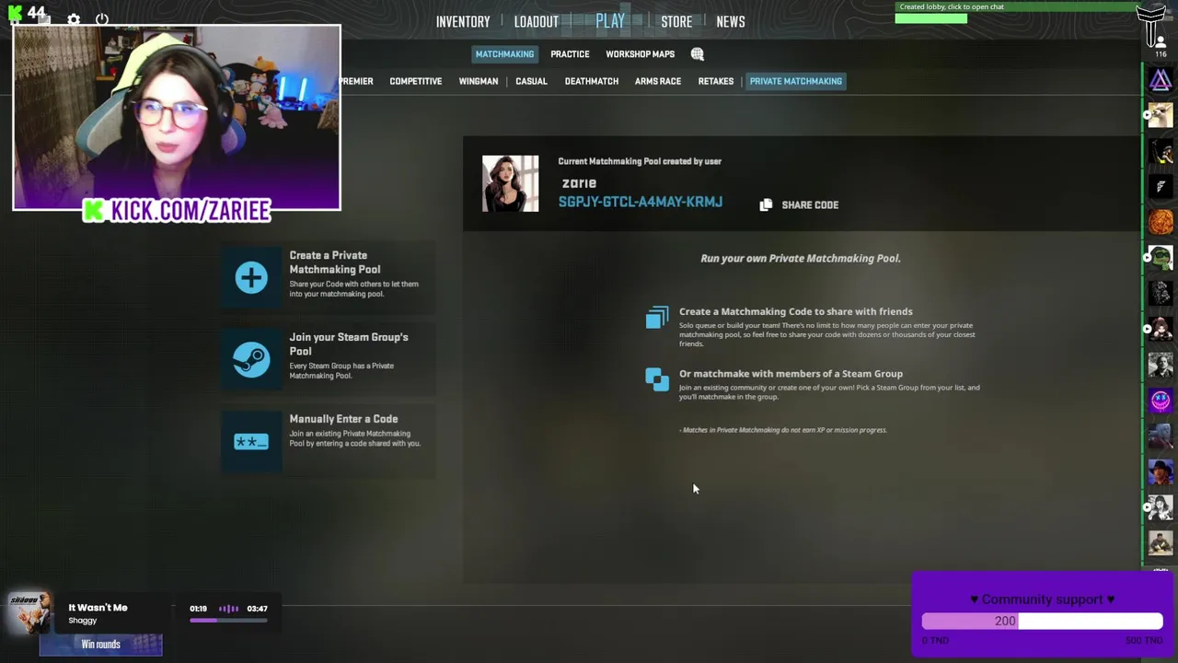Click the Share Code button
This screenshot has width=1178, height=663.
[799, 204]
